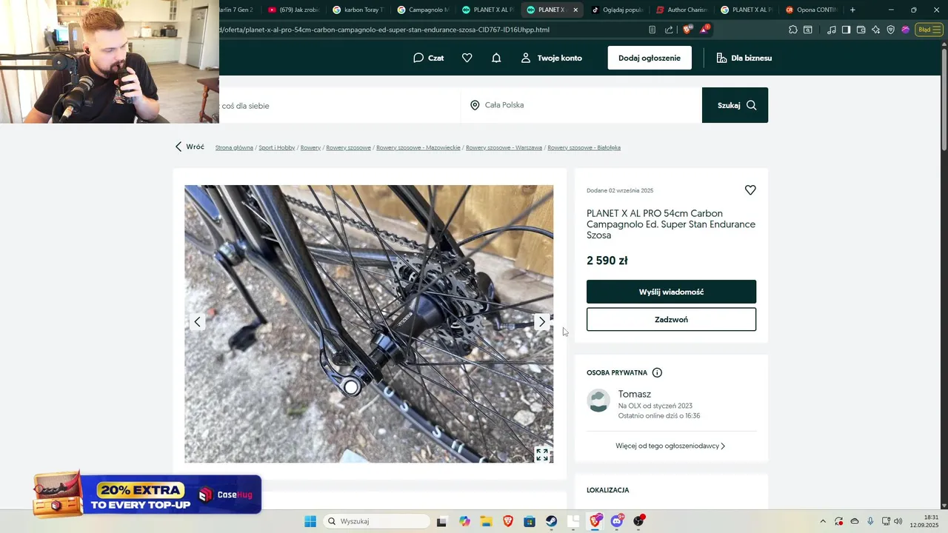Click the Dodaj ogłoszenie button
This screenshot has width=948, height=533.
pyautogui.click(x=650, y=58)
